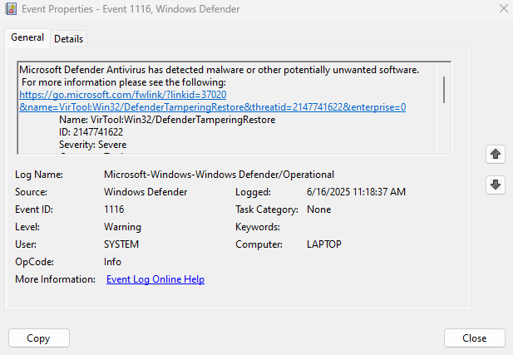513x355 pixels.
Task: Select the text 'Name: VirTool:Win32/DefenderTamperingRestore'
Action: [167, 120]
